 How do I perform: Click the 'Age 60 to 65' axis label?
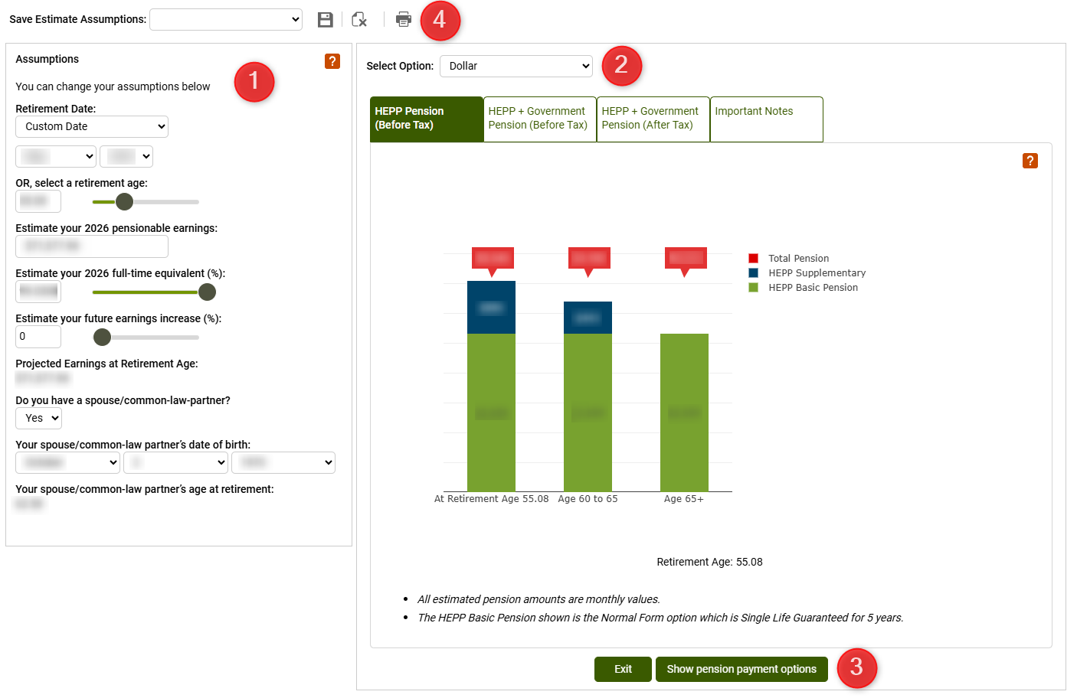pyautogui.click(x=588, y=499)
